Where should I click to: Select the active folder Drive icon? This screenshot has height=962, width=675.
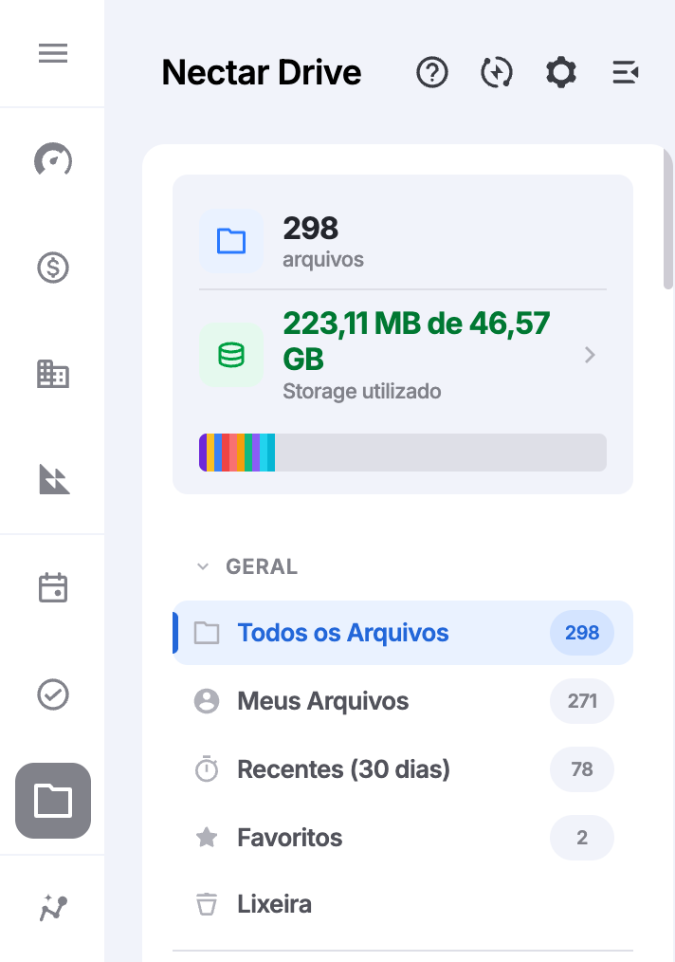point(53,801)
